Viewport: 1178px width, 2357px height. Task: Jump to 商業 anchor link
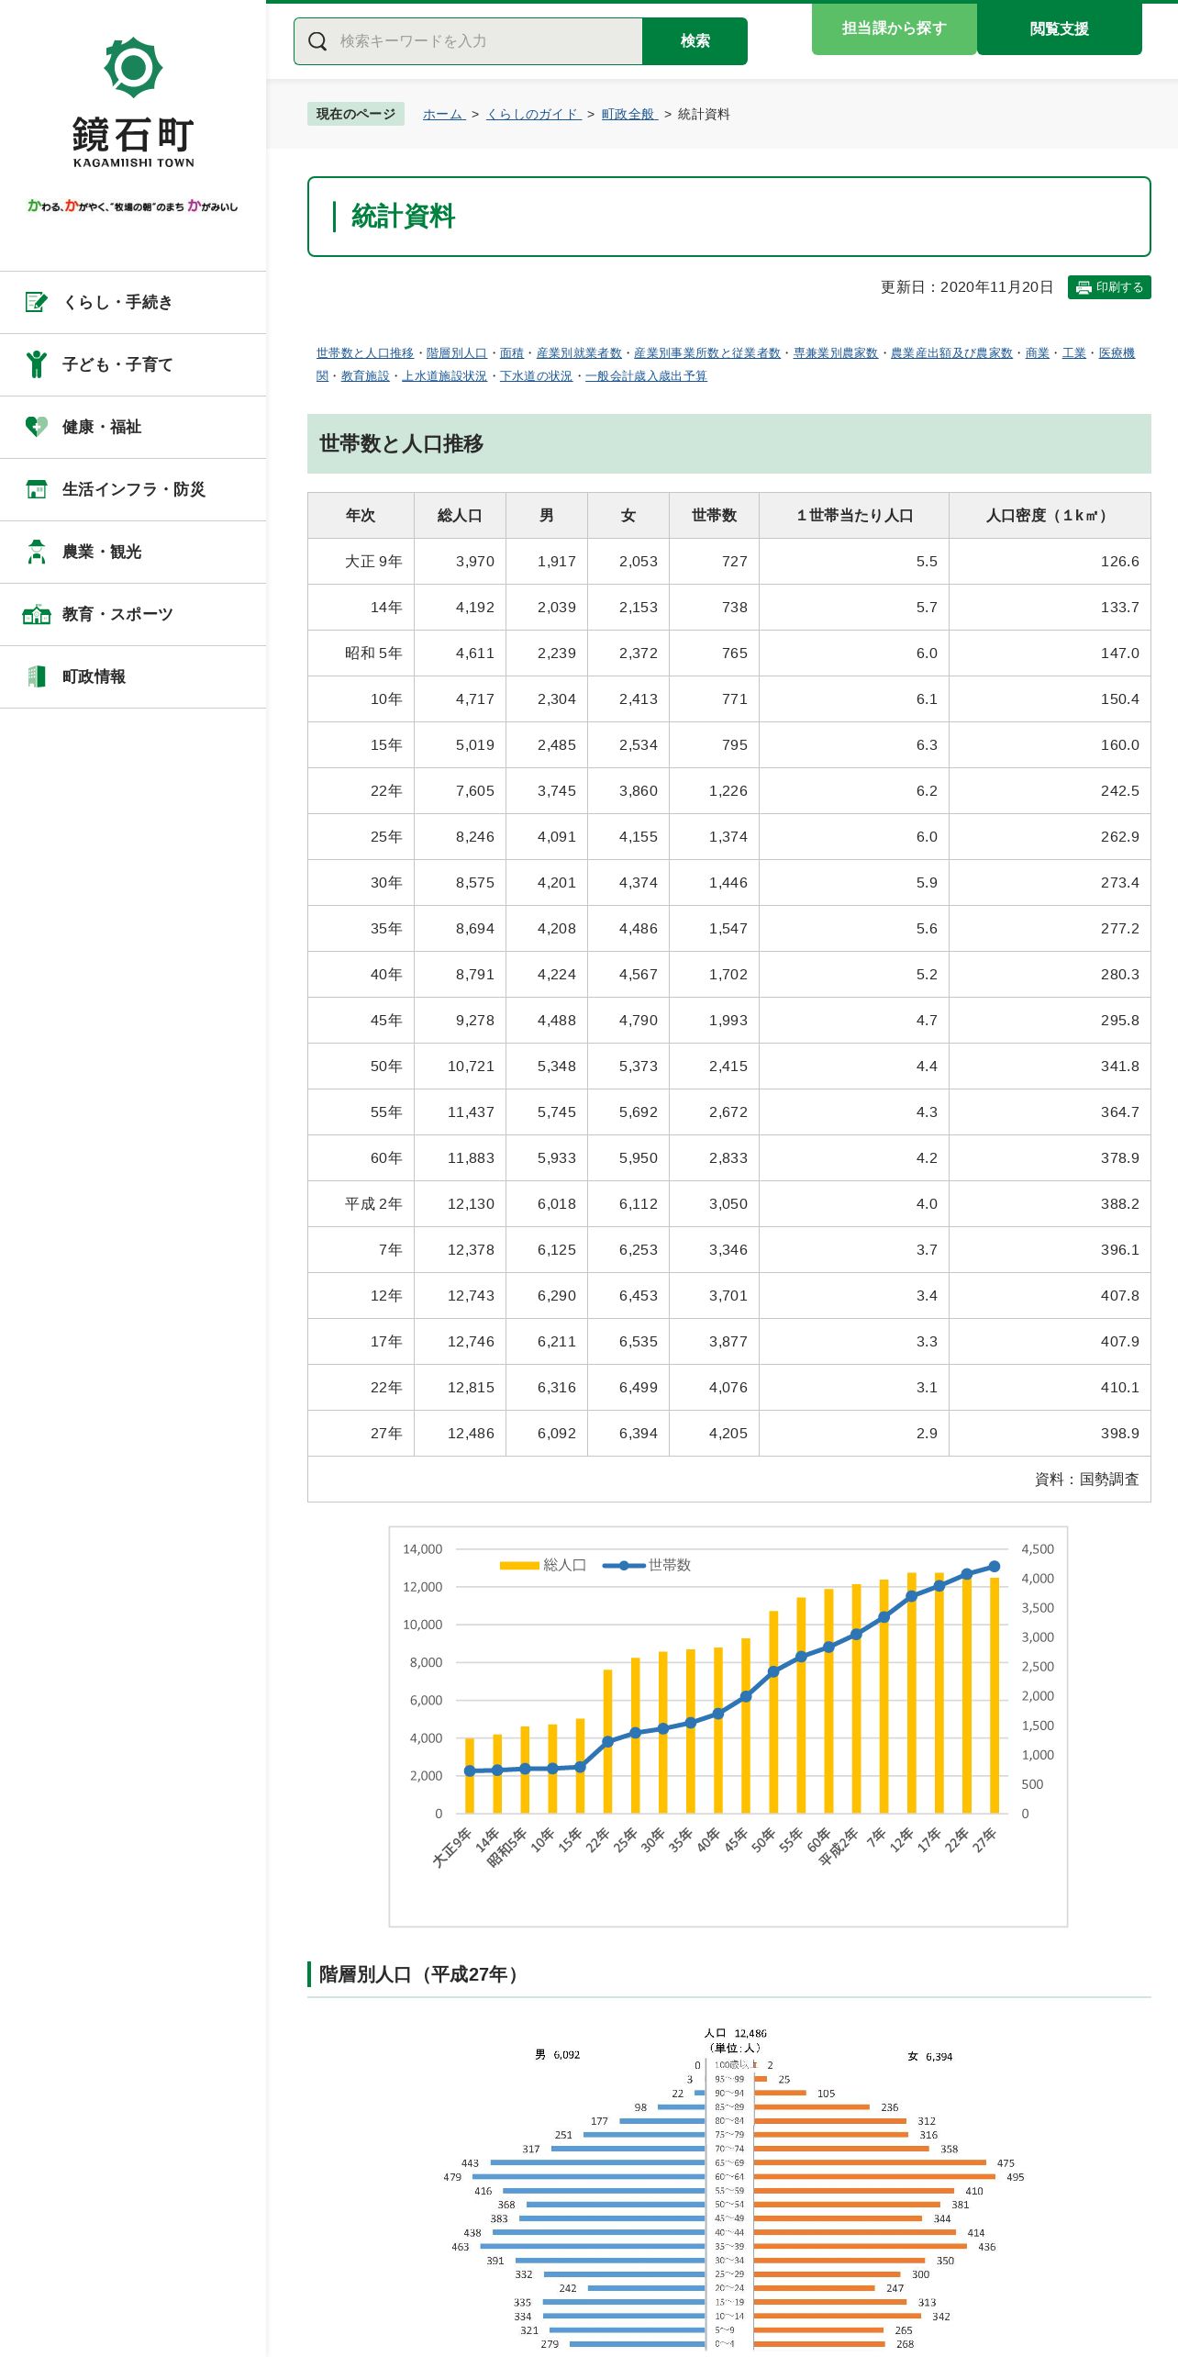[x=1037, y=352]
